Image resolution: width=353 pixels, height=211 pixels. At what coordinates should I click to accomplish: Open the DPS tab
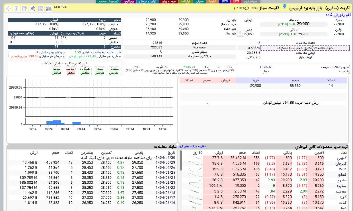pyautogui.click(x=225, y=1)
